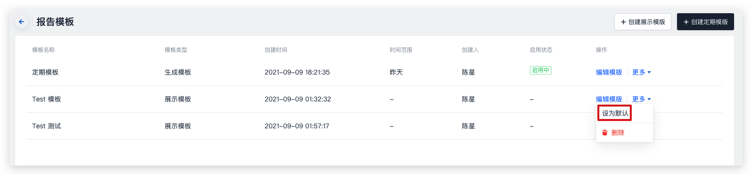Expand 更多 dropdown for 定期模板 row
The image size is (752, 175).
click(x=642, y=72)
